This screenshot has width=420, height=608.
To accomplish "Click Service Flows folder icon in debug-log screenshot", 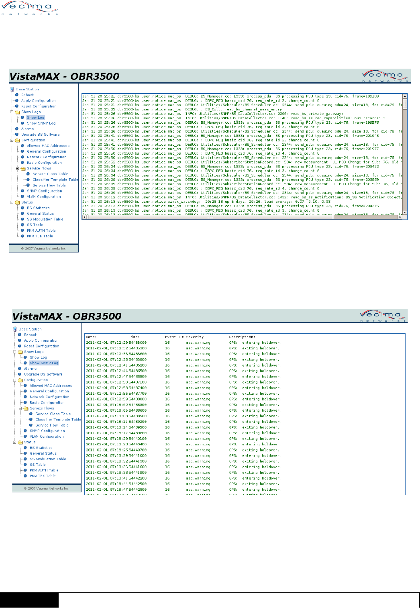I will [23, 168].
